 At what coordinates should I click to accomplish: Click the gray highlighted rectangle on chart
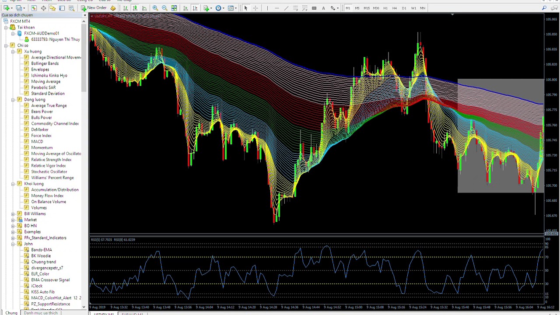pyautogui.click(x=500, y=136)
